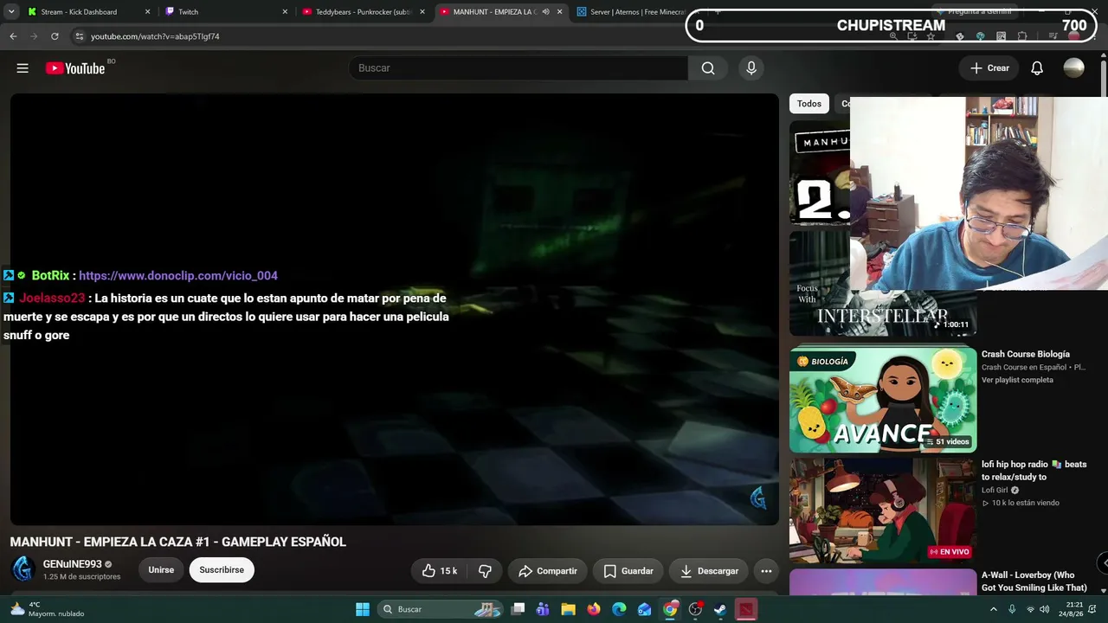Click the Unirse channel button

click(x=161, y=570)
